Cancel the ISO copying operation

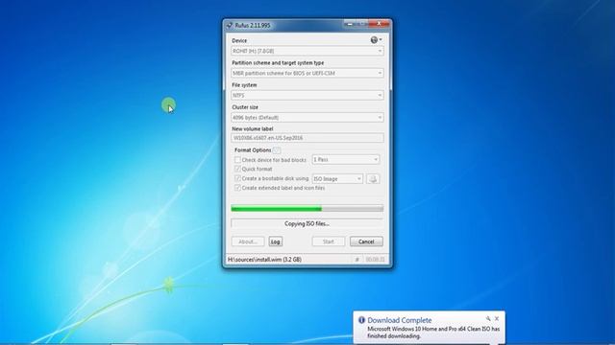tap(366, 241)
